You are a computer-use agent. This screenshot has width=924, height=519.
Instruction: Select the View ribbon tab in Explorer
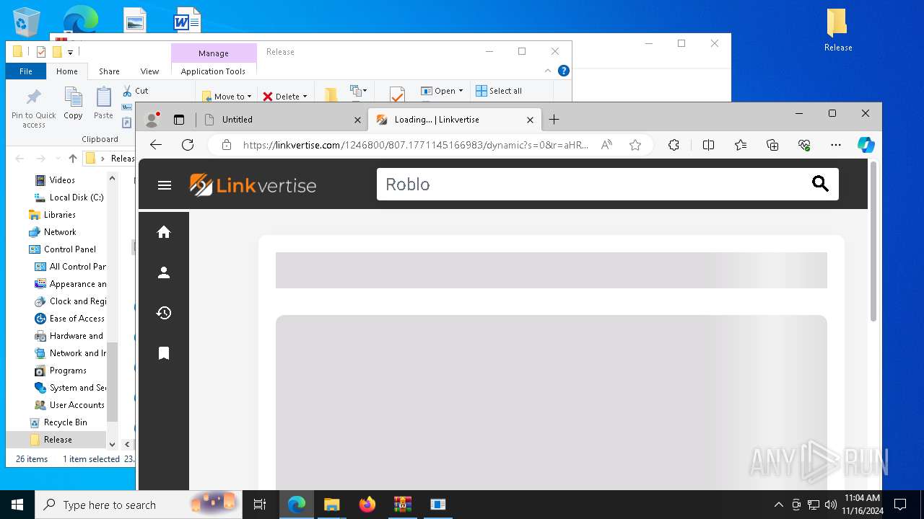[149, 71]
